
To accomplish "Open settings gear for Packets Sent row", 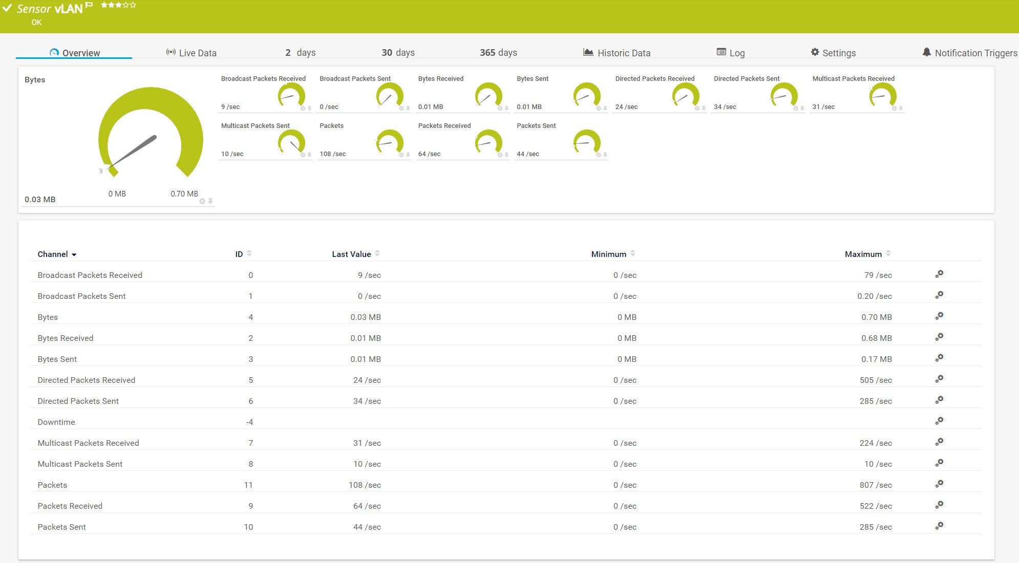I will (x=939, y=526).
